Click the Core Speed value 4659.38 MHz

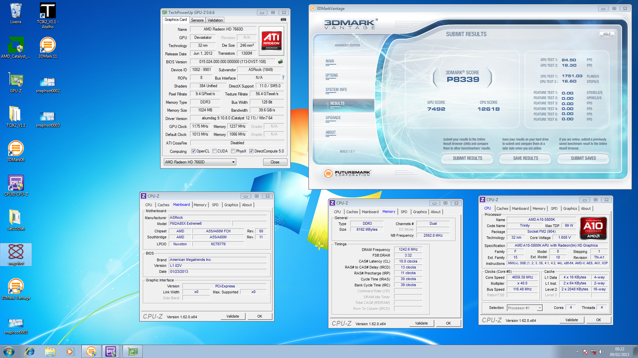[522, 277]
